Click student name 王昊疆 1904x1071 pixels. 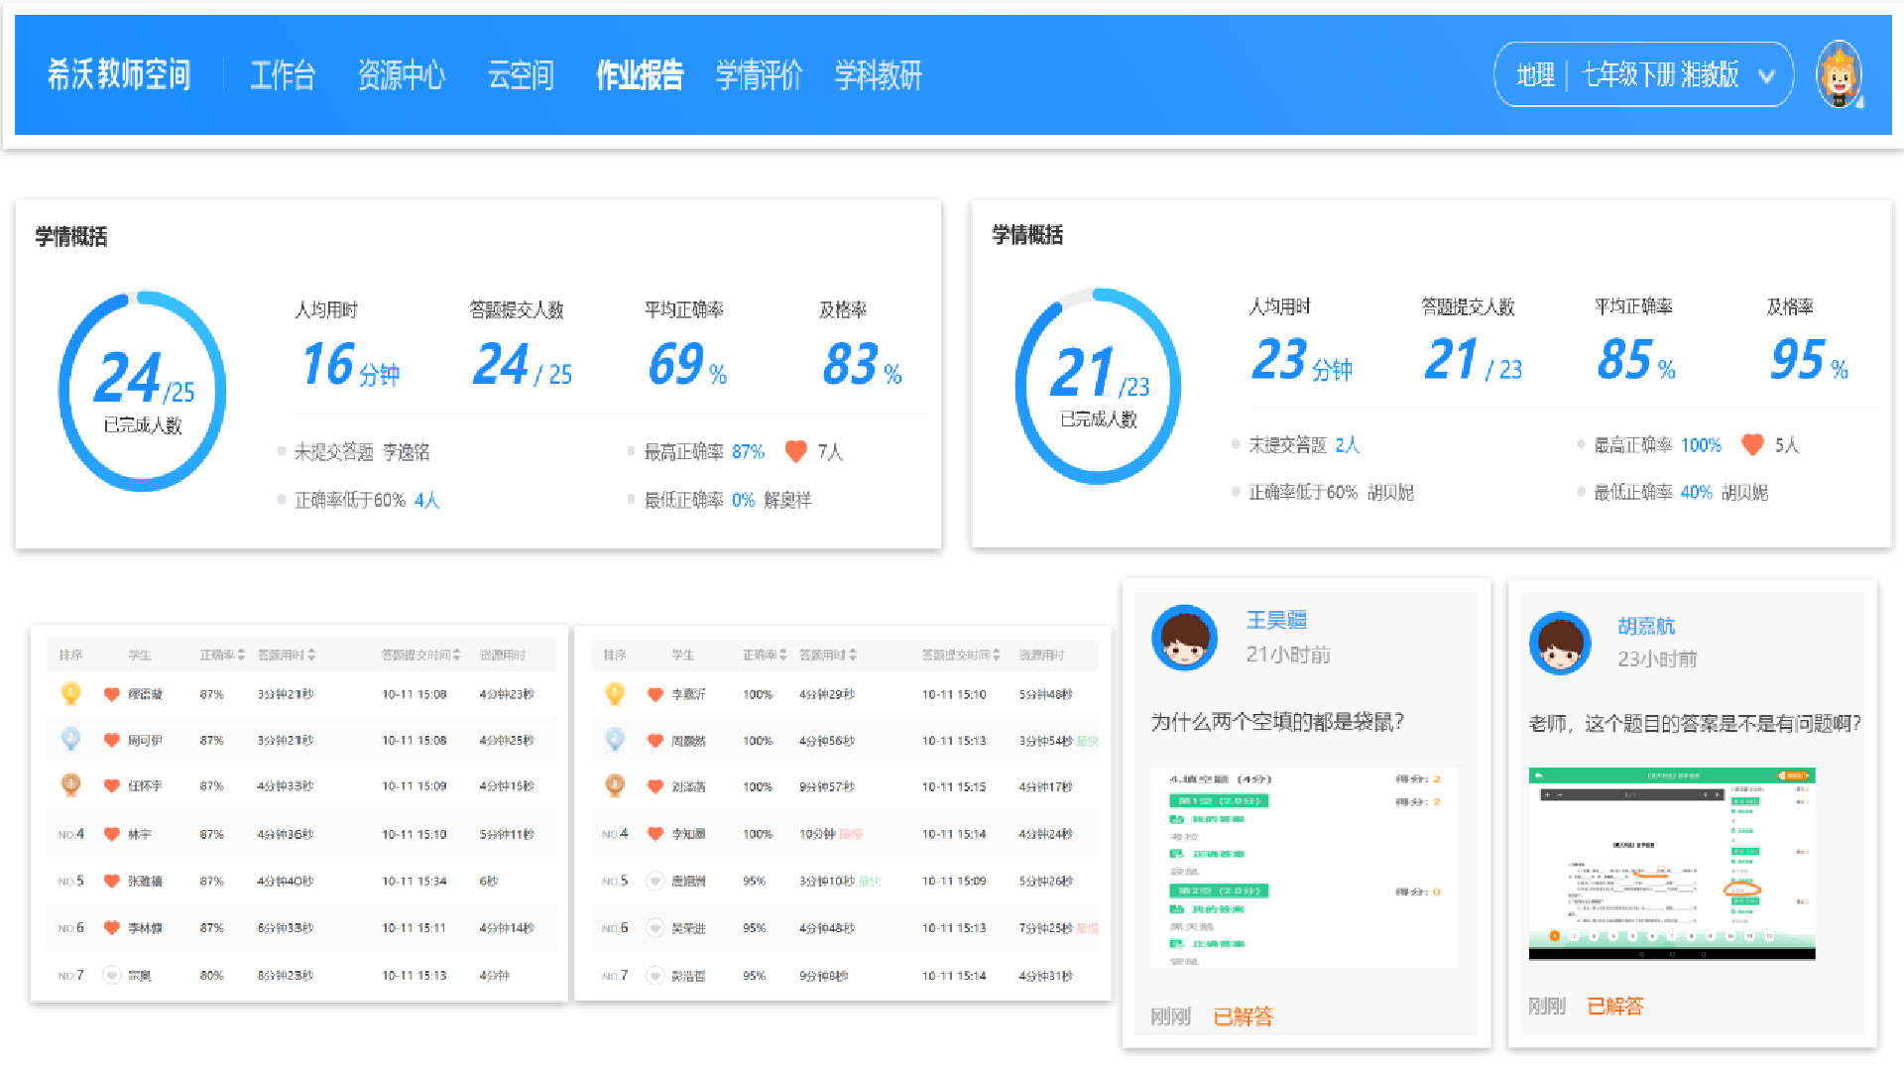pos(1276,620)
